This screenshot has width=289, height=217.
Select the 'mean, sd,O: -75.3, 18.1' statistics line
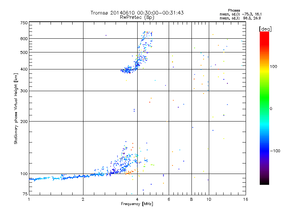(x=240, y=14)
